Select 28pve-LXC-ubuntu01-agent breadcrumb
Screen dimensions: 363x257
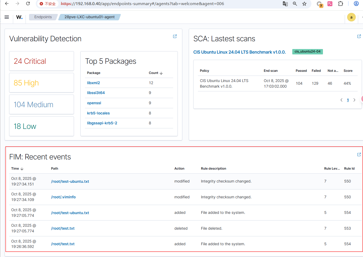[x=90, y=17]
